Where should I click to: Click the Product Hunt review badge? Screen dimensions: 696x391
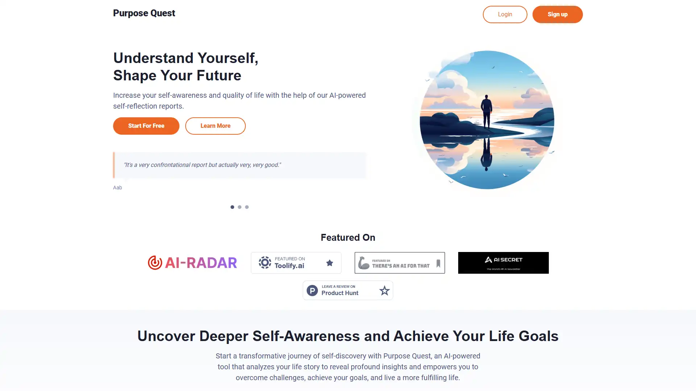pyautogui.click(x=348, y=290)
